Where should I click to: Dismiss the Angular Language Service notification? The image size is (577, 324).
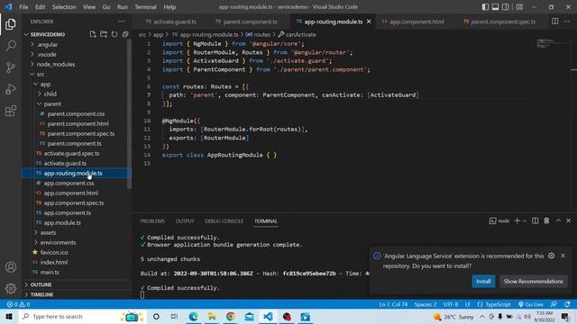(x=563, y=256)
